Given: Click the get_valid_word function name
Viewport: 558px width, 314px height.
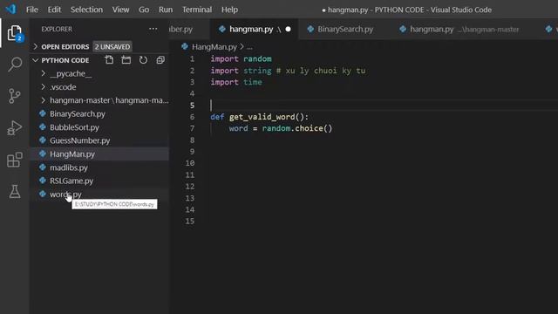Looking at the screenshot, I should coord(262,117).
